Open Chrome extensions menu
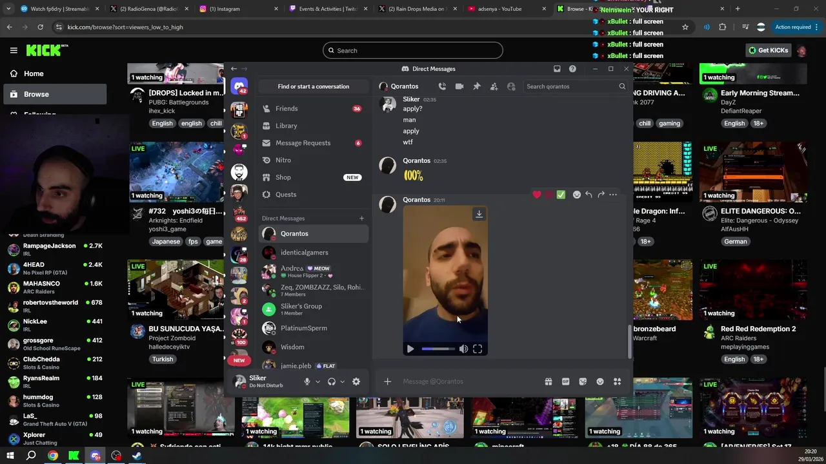Viewport: 826px width, 464px height. click(x=722, y=27)
